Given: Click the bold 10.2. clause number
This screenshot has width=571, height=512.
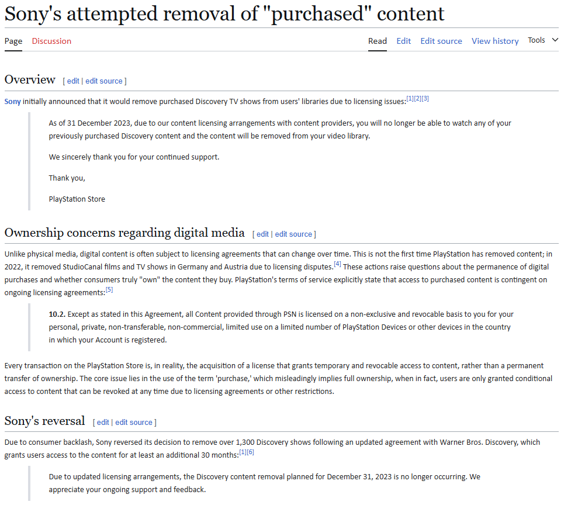Looking at the screenshot, I should click(x=57, y=314).
